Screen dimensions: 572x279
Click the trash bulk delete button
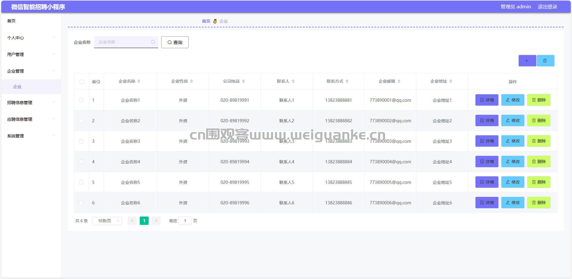click(545, 61)
